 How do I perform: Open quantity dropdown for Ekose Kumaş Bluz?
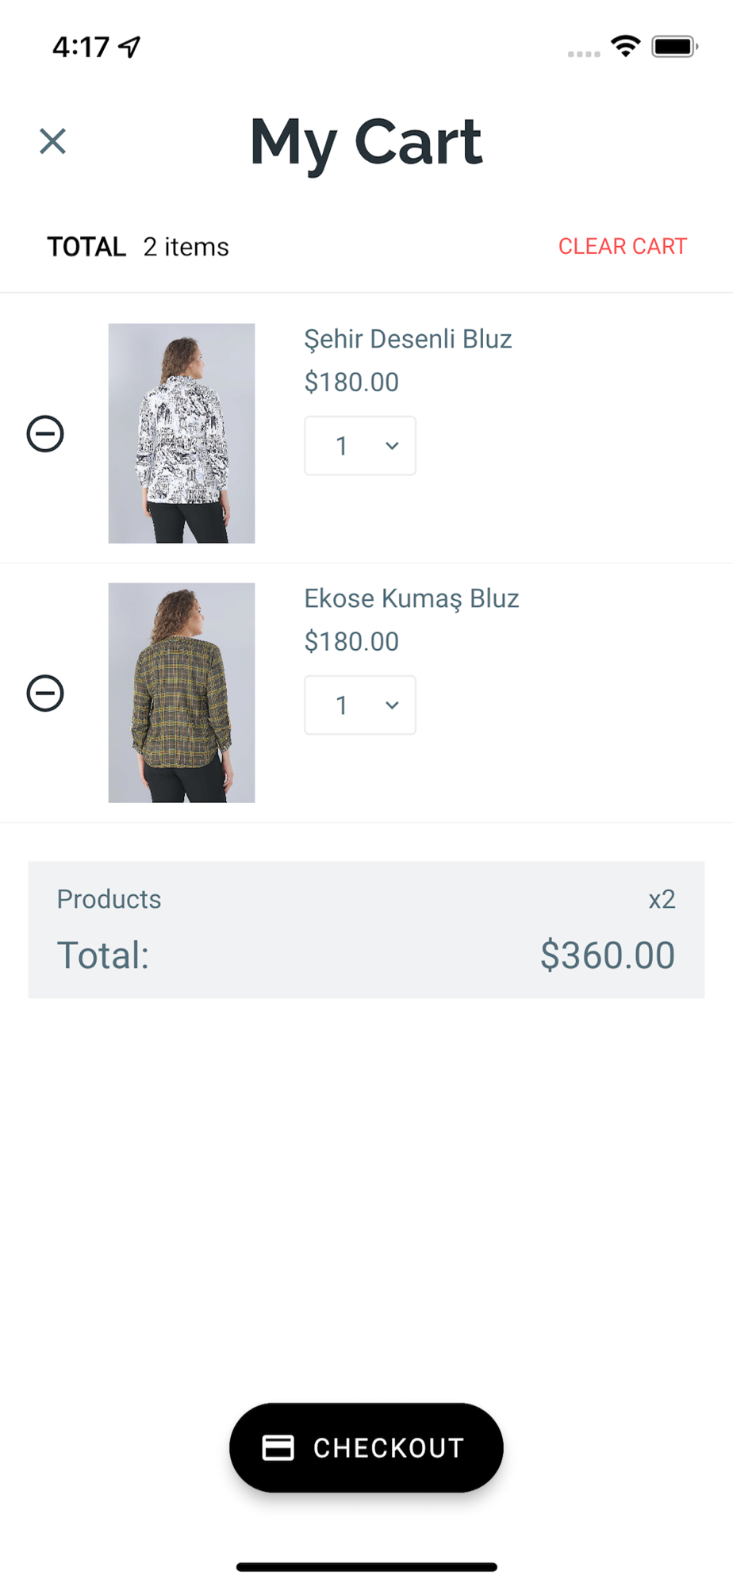pyautogui.click(x=360, y=705)
